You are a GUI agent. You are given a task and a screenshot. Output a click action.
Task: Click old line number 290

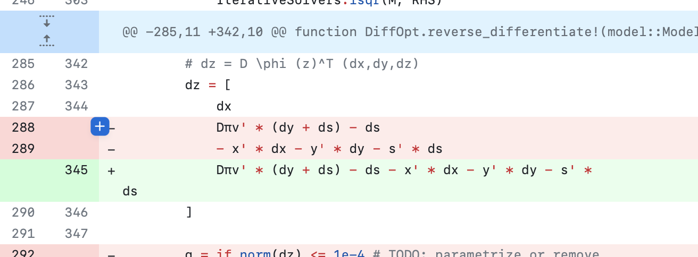point(23,212)
